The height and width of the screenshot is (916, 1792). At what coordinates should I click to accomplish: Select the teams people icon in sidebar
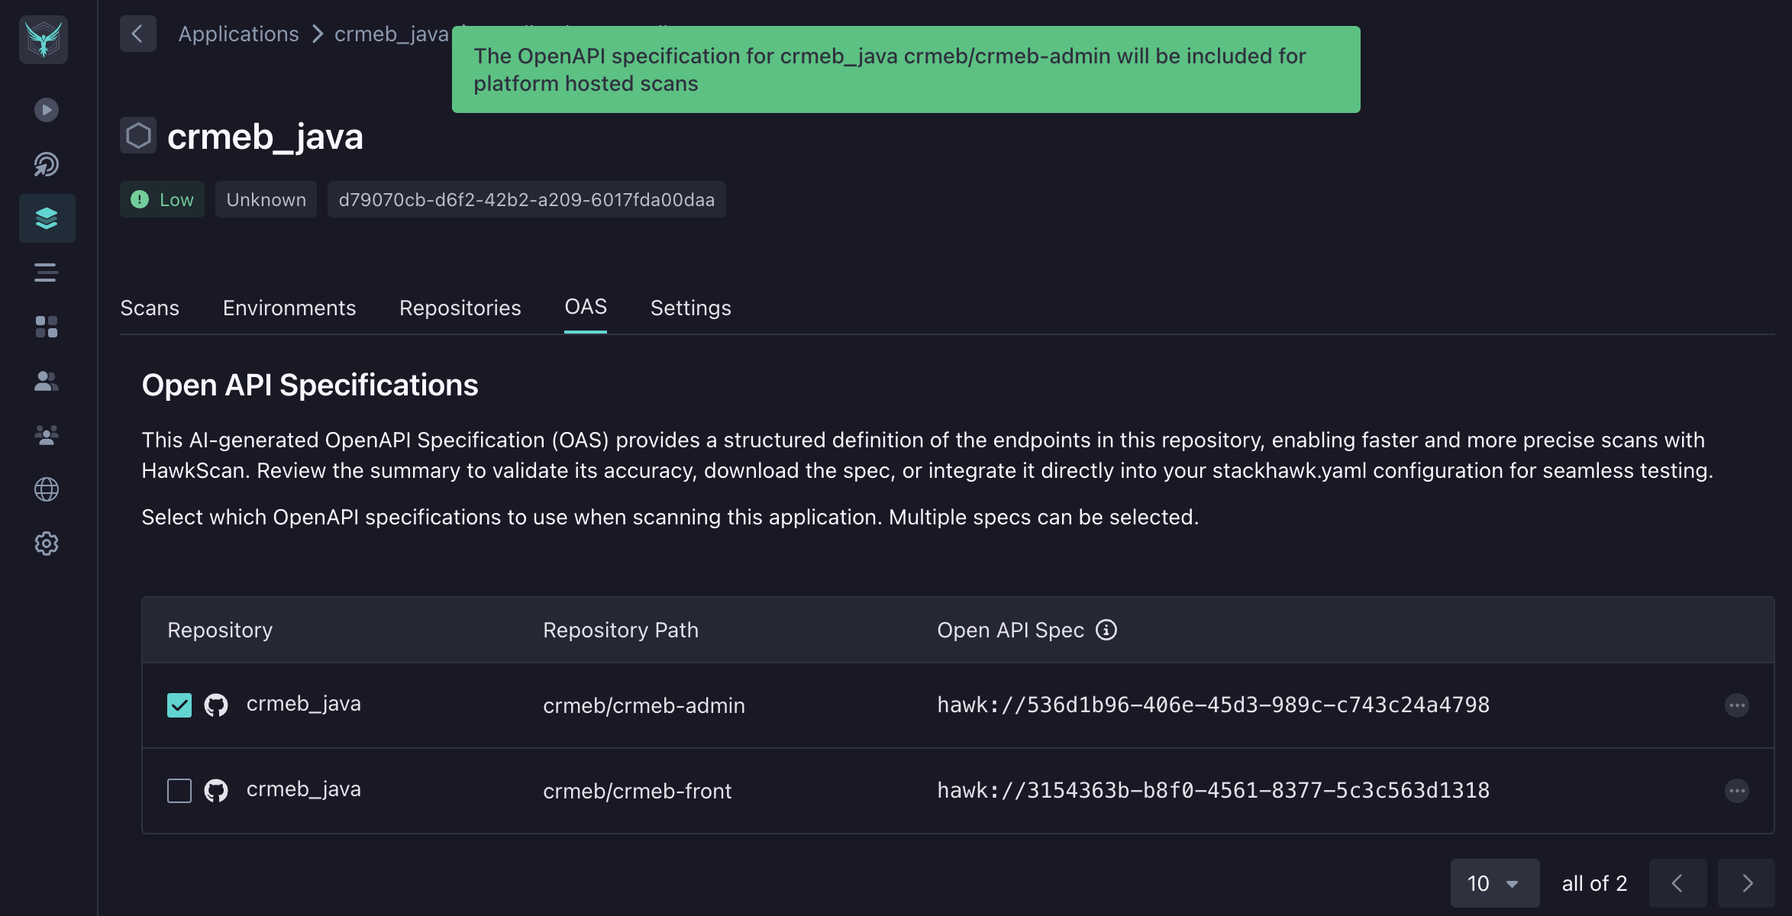click(46, 435)
